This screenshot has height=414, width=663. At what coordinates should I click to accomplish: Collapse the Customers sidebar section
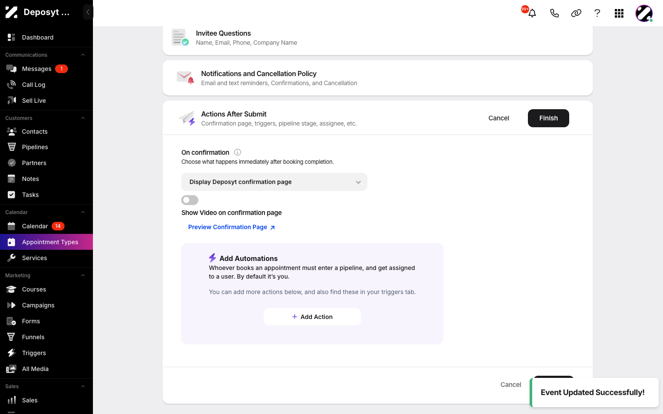tap(83, 118)
